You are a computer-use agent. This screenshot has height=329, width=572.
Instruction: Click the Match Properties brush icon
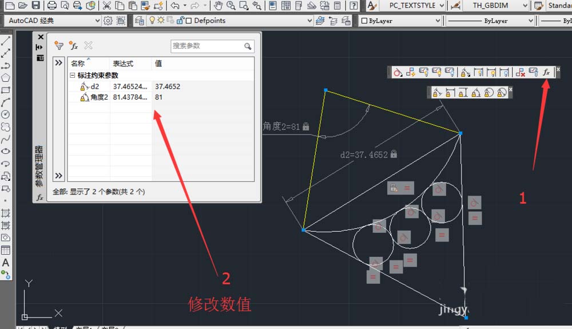[x=145, y=5]
